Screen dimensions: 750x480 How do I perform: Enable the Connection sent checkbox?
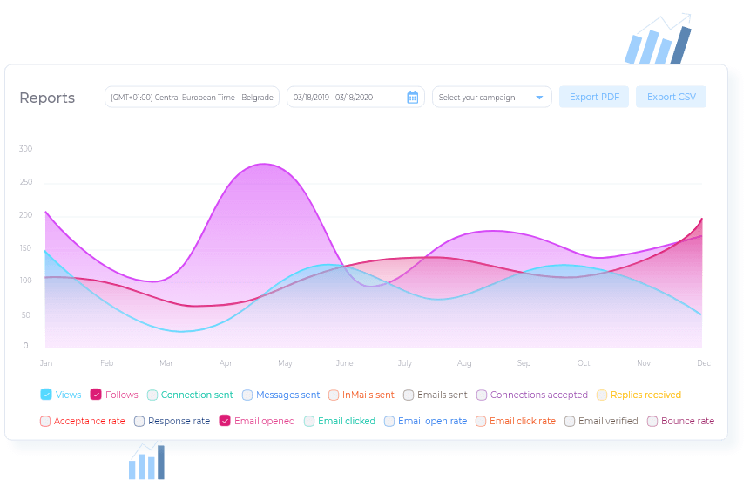[152, 395]
